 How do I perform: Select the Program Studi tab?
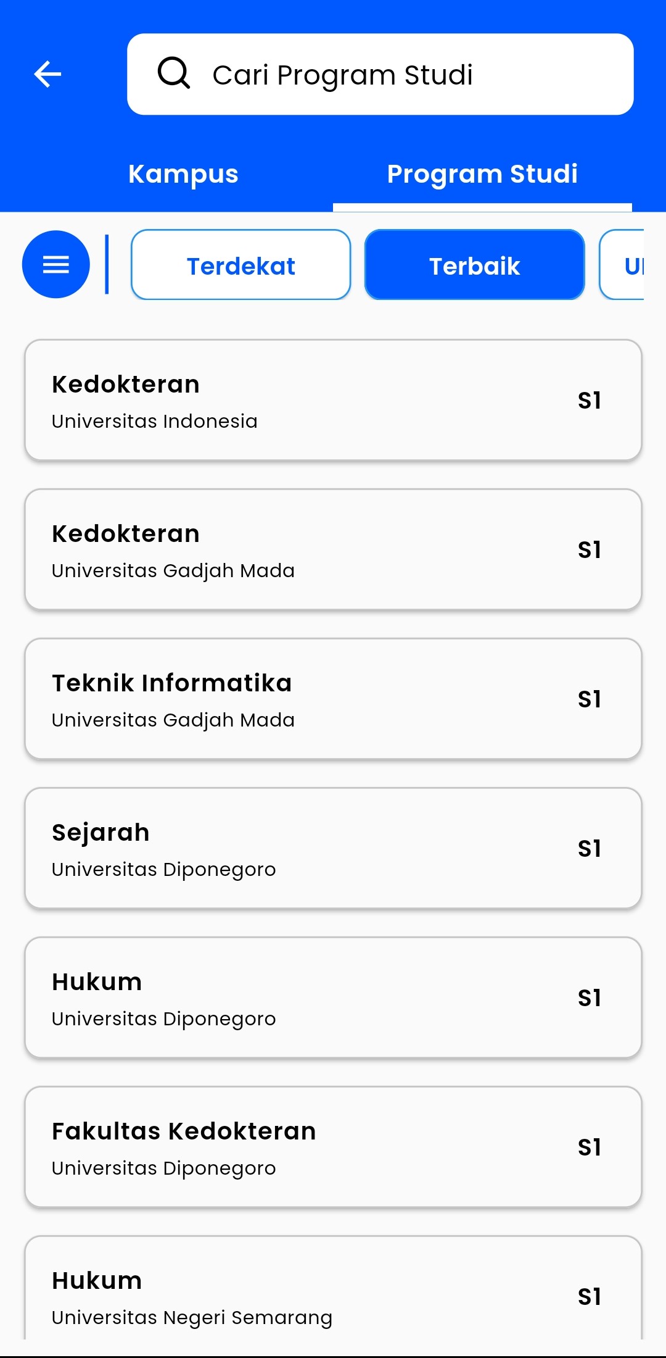pyautogui.click(x=482, y=174)
